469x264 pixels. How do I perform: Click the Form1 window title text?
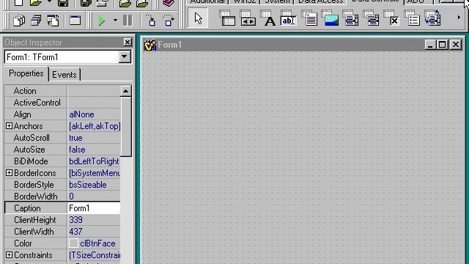170,45
